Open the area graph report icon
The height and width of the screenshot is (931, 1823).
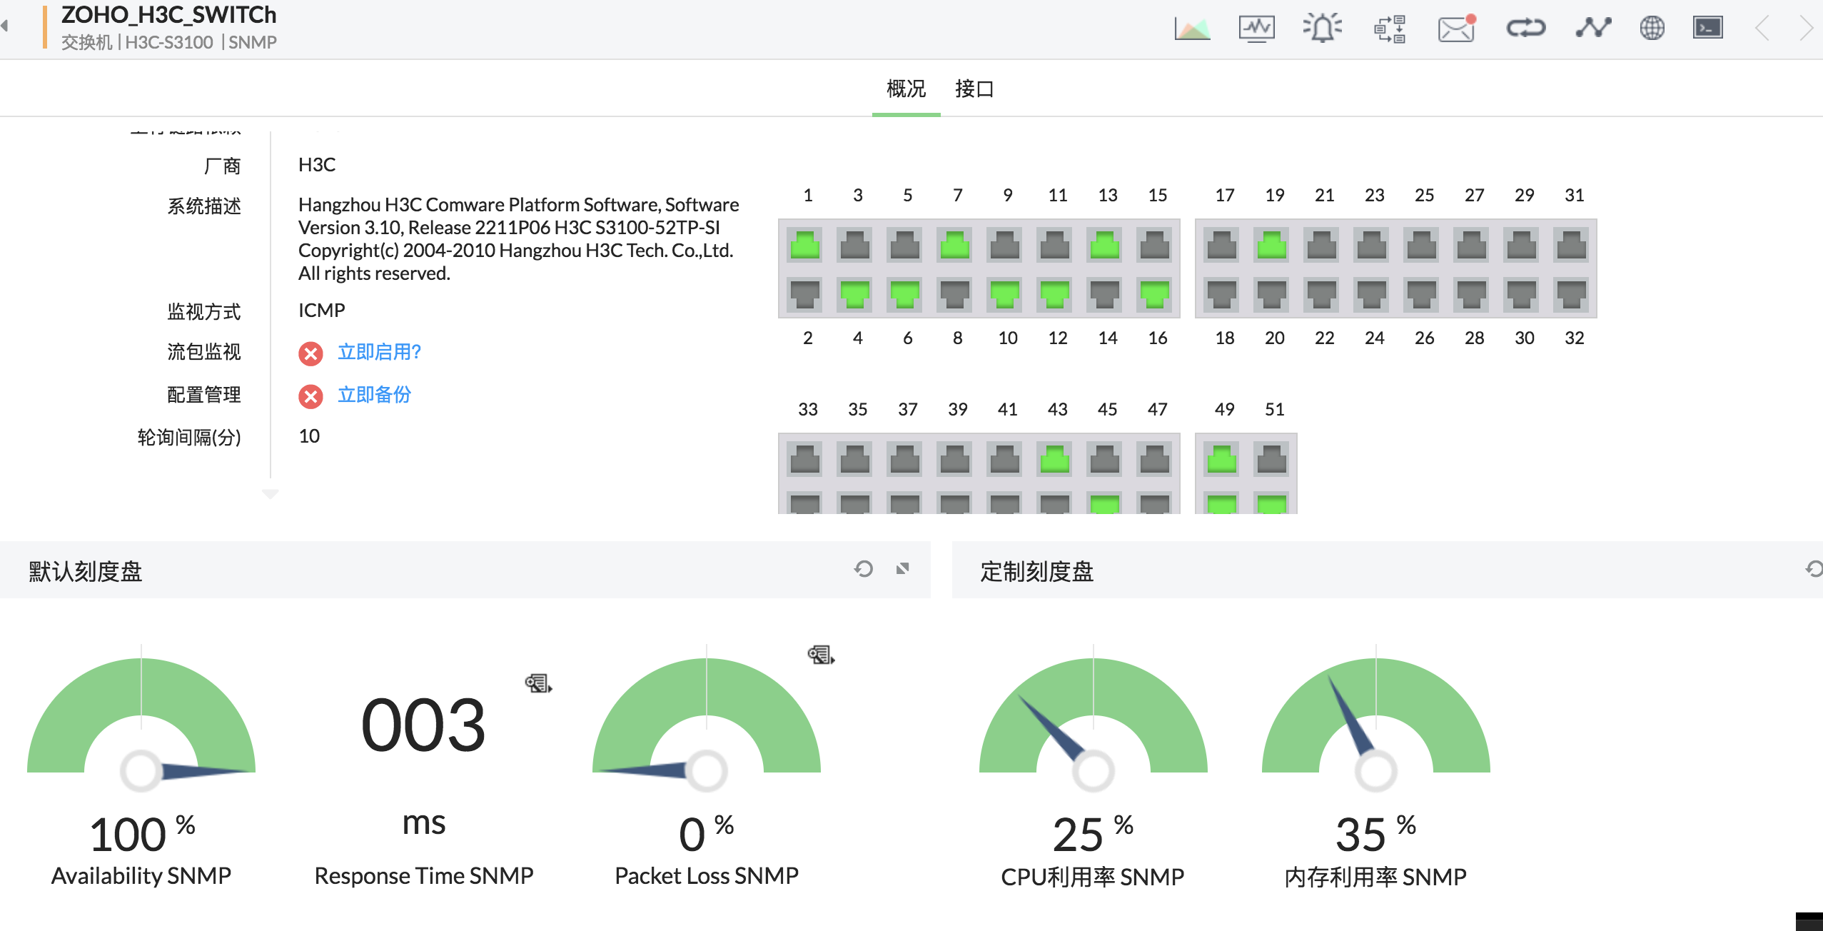pos(1192,29)
